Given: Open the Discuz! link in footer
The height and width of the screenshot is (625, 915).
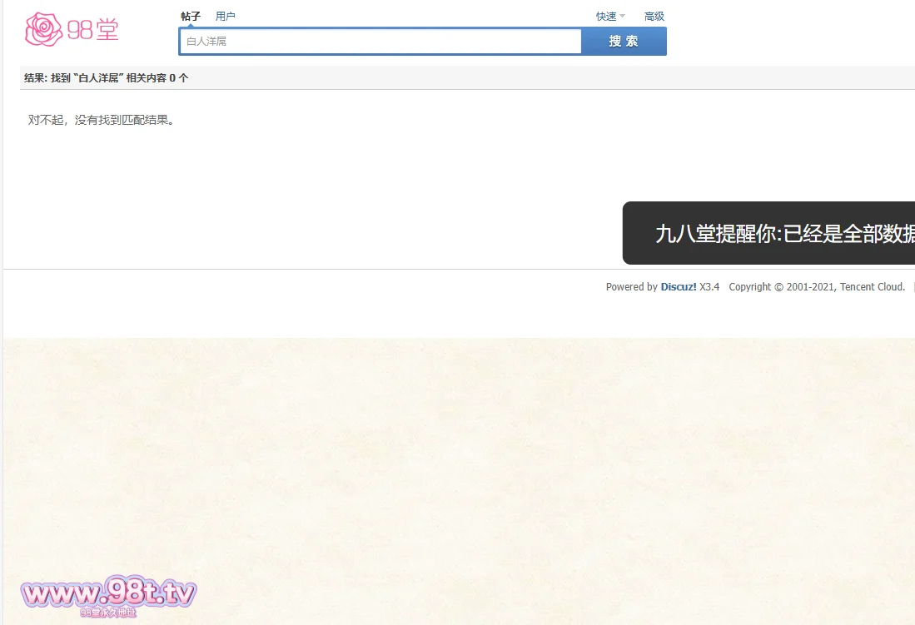Looking at the screenshot, I should (679, 287).
